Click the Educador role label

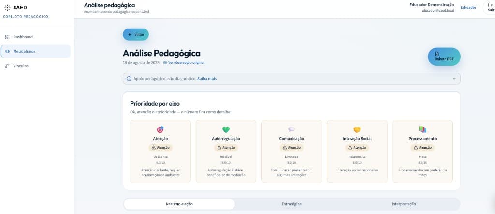point(468,7)
